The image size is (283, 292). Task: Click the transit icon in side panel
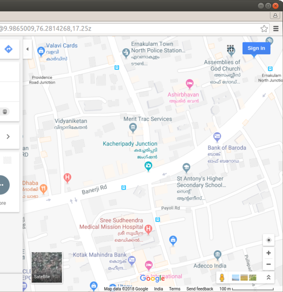pos(5,112)
